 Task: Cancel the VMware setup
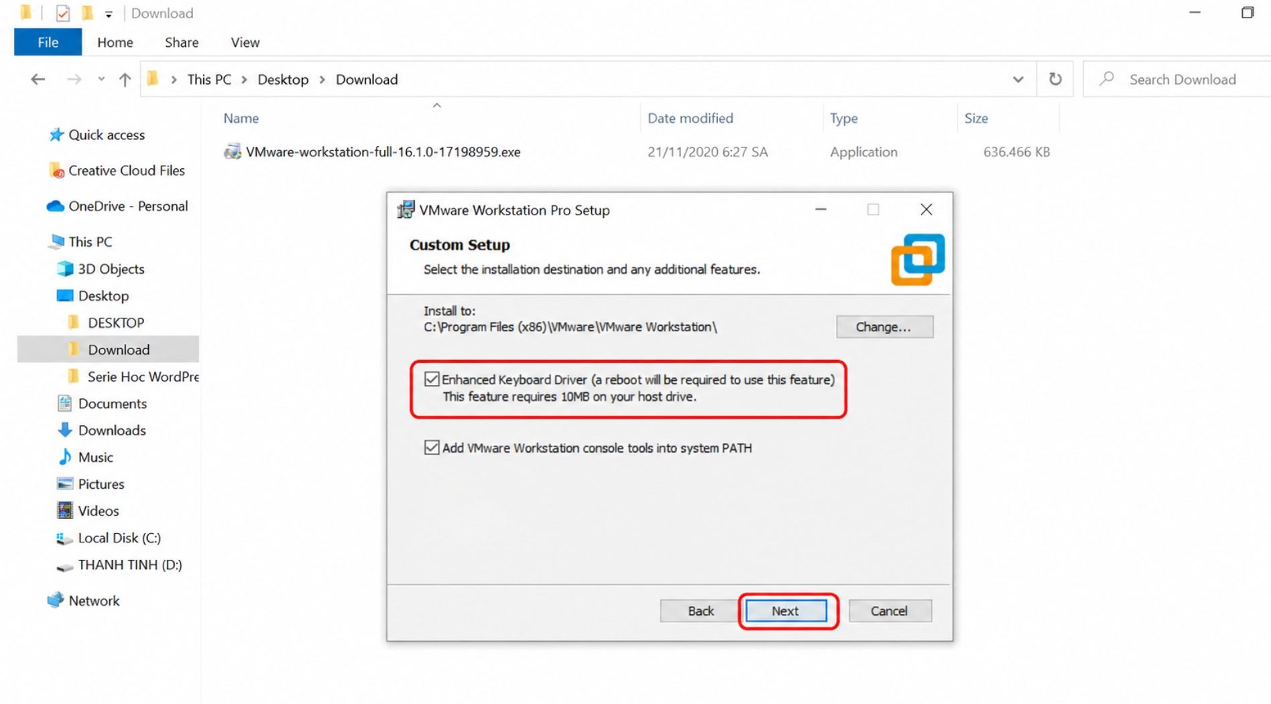[890, 611]
